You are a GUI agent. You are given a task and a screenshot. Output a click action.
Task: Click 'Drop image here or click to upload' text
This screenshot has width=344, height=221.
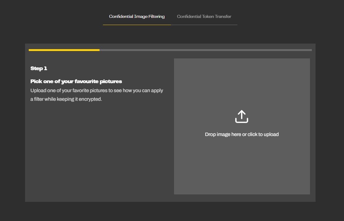click(242, 134)
